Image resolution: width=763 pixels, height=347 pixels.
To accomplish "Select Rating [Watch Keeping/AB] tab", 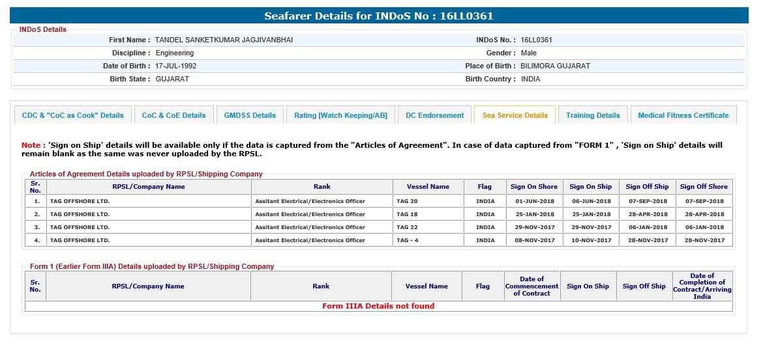I will pos(340,115).
